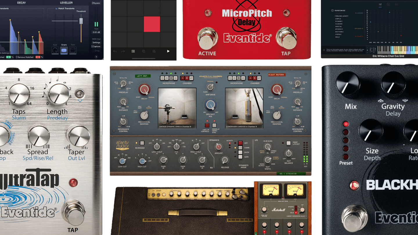Click the duplicate icon in pad app toolbar
Image resolution: width=418 pixels, height=235 pixels.
click(144, 51)
